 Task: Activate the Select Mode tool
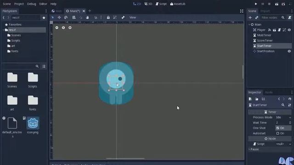[52, 17]
